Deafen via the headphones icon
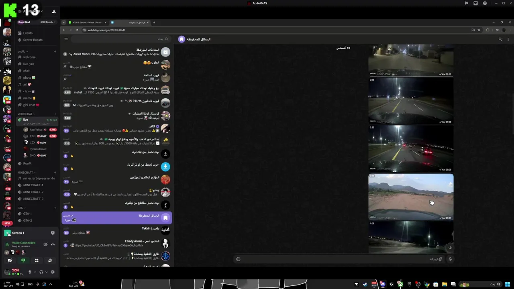This screenshot has height=289, width=514. 41,272
